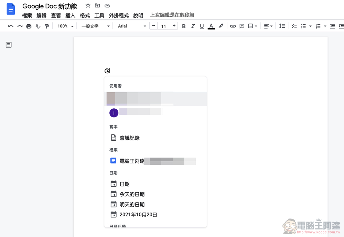
Task: Insert a link
Action: click(233, 26)
